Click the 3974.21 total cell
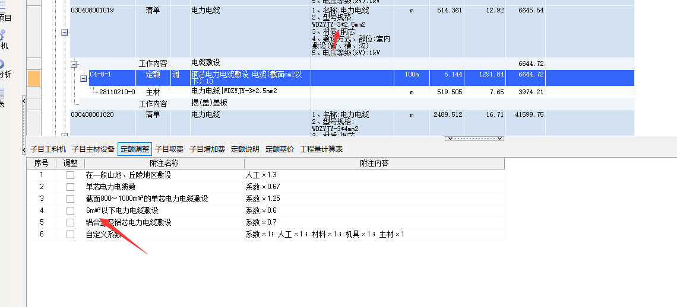 point(526,92)
